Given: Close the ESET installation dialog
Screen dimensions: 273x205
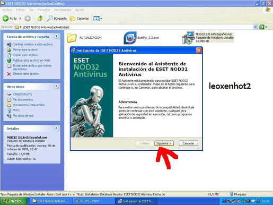Looking at the screenshot, I should point(199,50).
